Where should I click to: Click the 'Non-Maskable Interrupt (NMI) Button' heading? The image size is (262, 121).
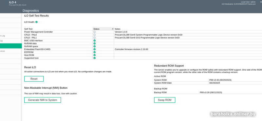(x=46, y=88)
